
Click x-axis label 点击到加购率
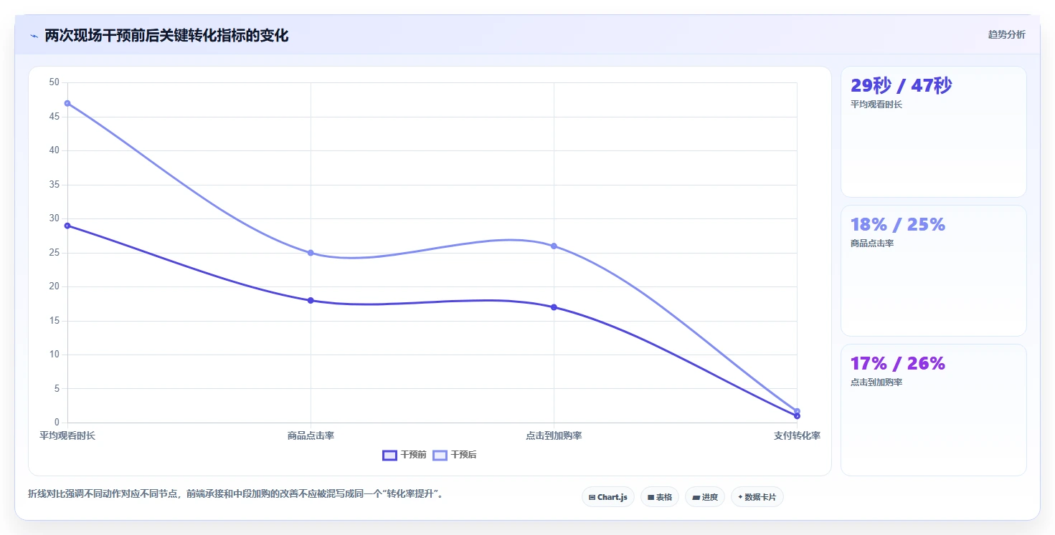coord(554,435)
